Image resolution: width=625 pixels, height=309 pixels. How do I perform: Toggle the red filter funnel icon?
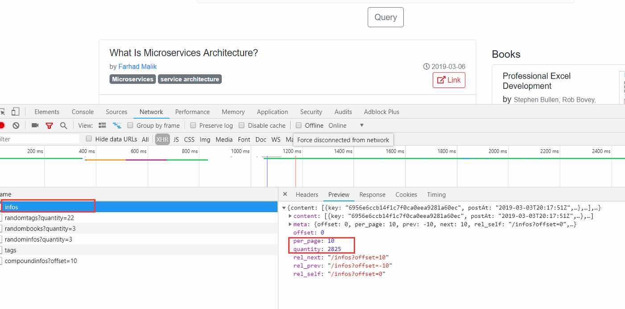[x=49, y=125]
